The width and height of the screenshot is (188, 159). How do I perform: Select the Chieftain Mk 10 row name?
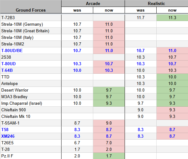point(16,116)
